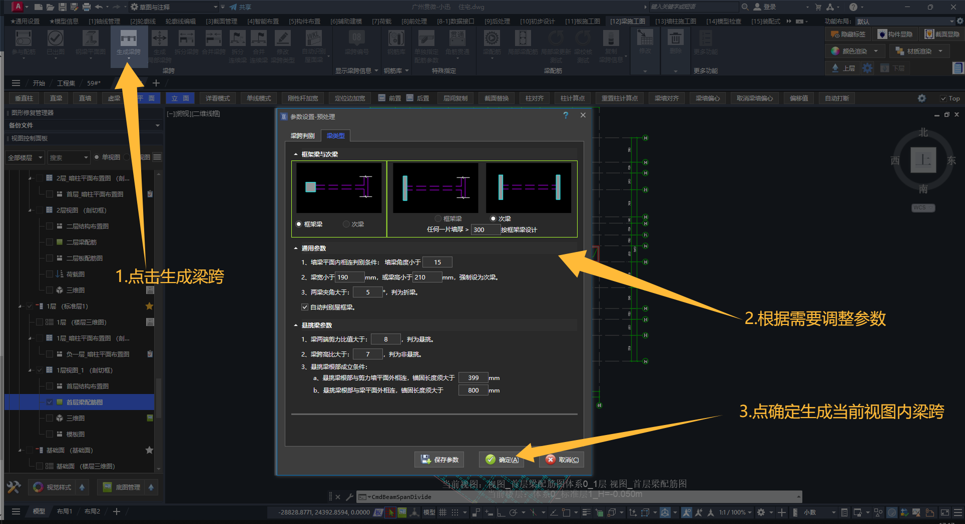The height and width of the screenshot is (524, 965).
Task: Expand the 颜色渲染 dropdown arrow
Action: (876, 51)
